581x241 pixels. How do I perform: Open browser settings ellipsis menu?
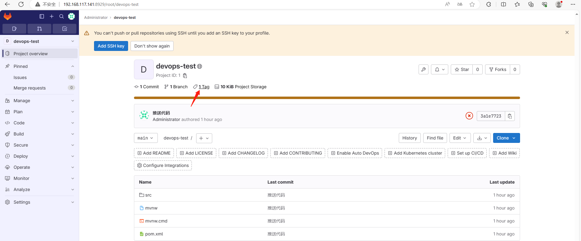(x=573, y=4)
